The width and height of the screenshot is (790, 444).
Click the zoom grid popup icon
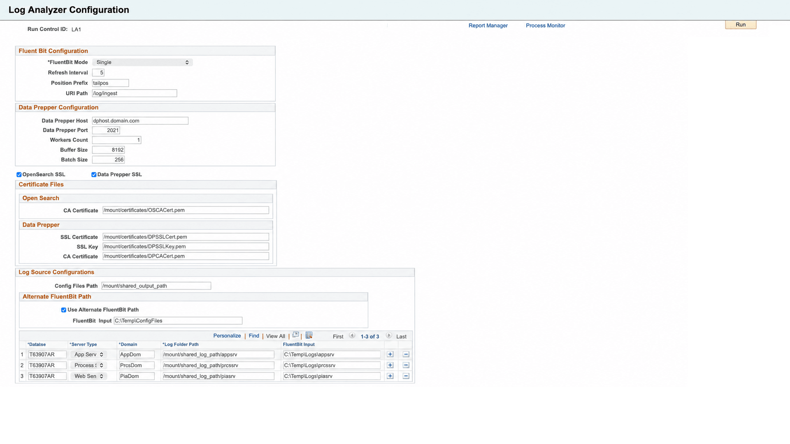coord(295,335)
